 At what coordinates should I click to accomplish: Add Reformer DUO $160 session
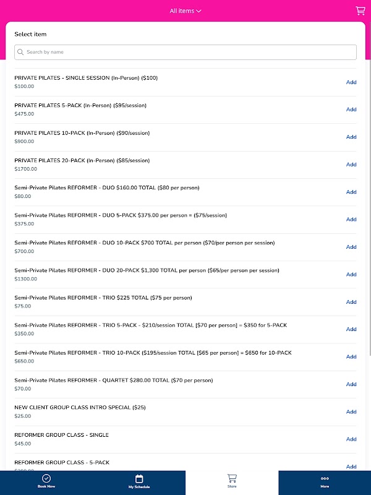[x=351, y=192]
